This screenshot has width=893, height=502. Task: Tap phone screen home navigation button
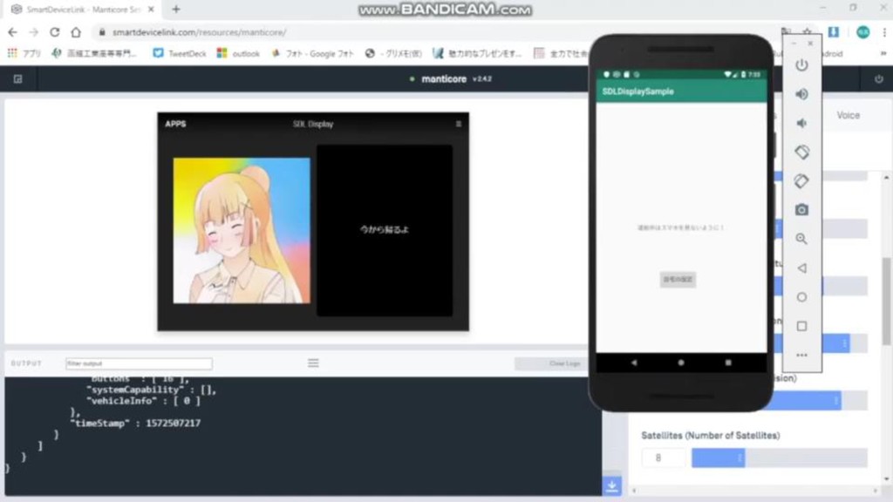680,363
